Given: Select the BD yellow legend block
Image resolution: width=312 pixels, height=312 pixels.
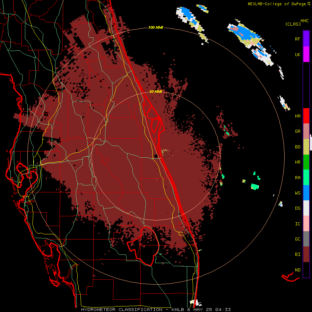Looking at the screenshot, I should pos(306,147).
